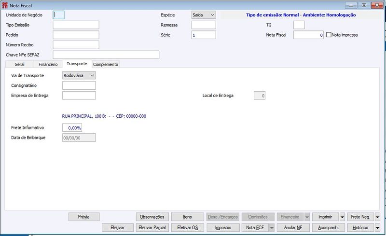
Task: Click the Efetivar Parcial button
Action: point(152,228)
